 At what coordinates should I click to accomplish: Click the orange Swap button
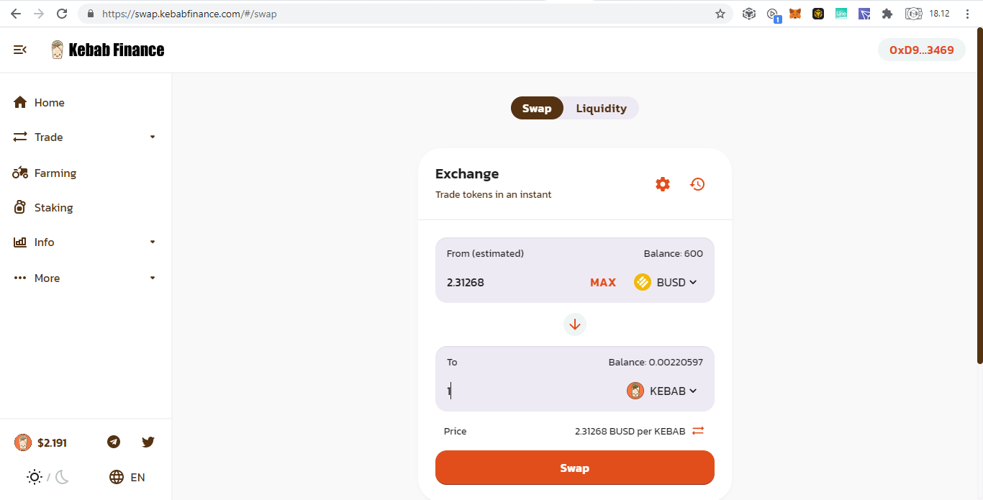click(575, 468)
